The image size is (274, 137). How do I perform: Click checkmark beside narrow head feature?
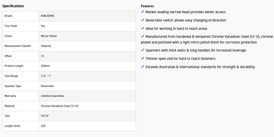coord(143,12)
